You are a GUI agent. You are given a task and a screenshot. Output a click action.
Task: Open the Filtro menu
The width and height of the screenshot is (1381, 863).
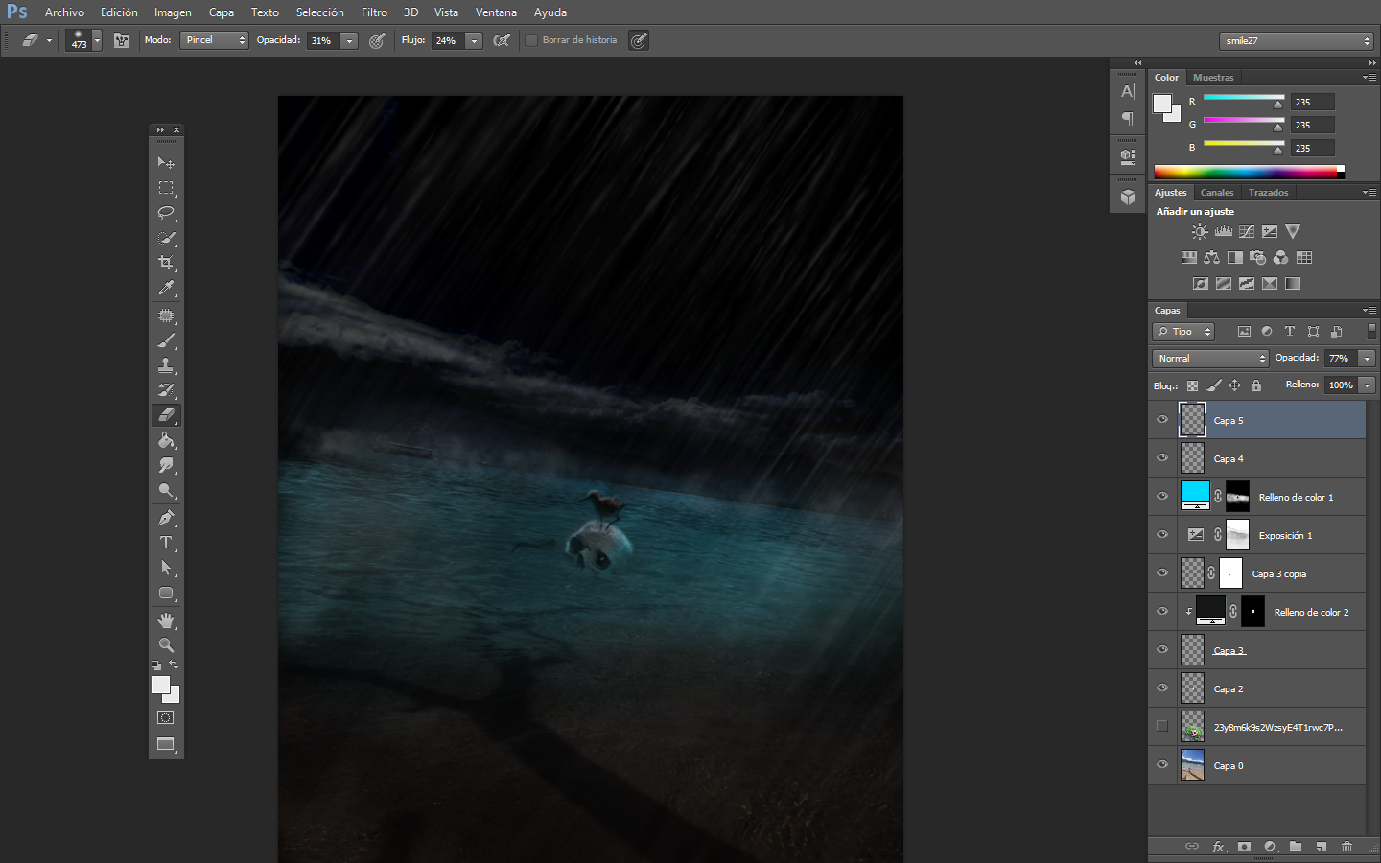(x=374, y=12)
